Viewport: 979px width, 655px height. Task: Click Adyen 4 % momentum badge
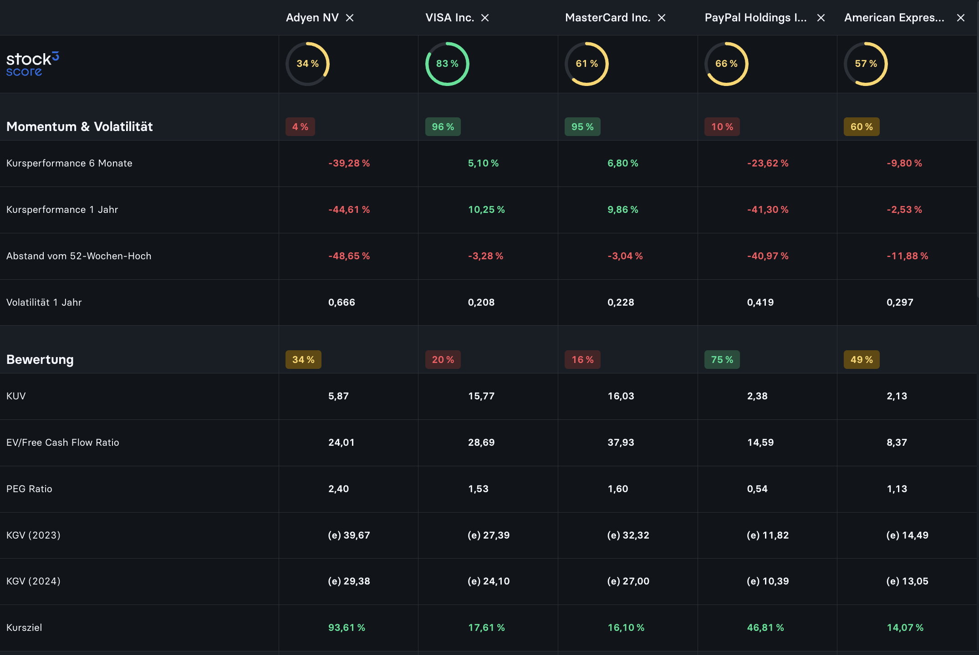(x=300, y=127)
